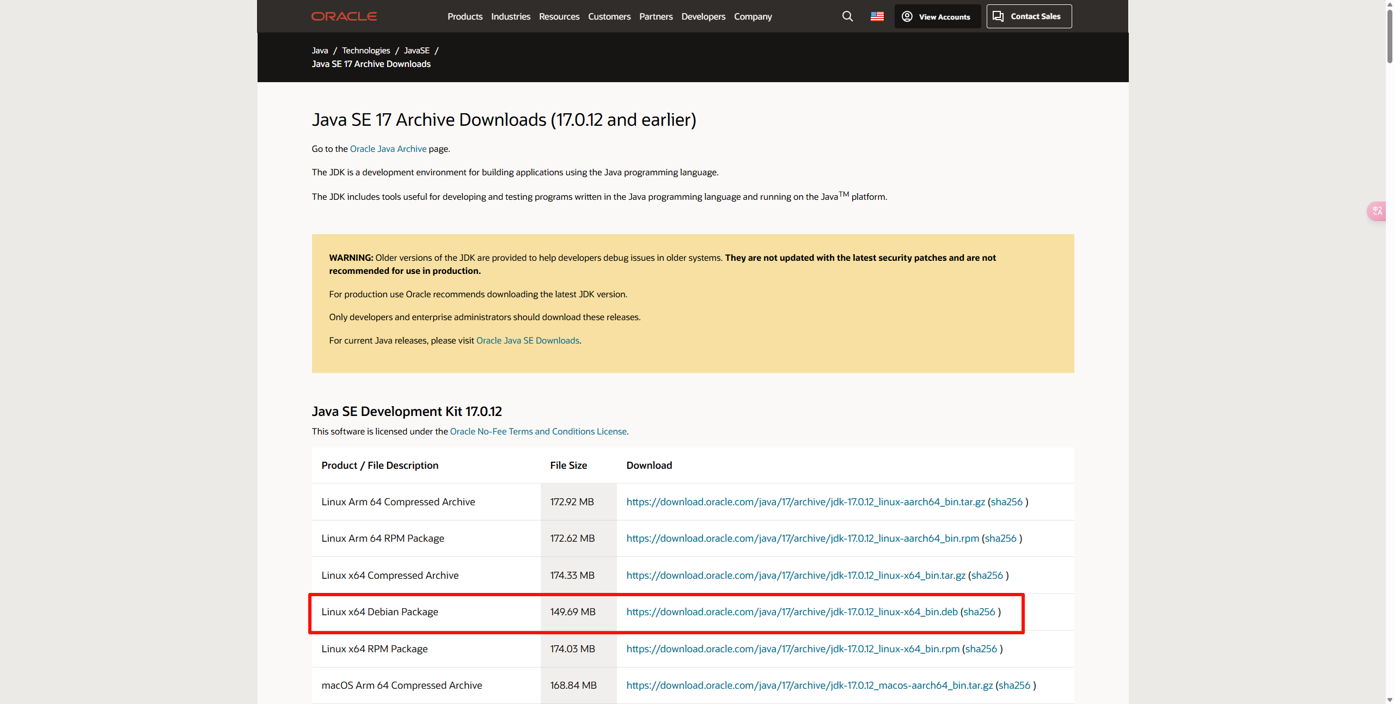Open sha256 for linux-aarch64 tar.gz
The width and height of the screenshot is (1394, 704).
[x=1006, y=502]
